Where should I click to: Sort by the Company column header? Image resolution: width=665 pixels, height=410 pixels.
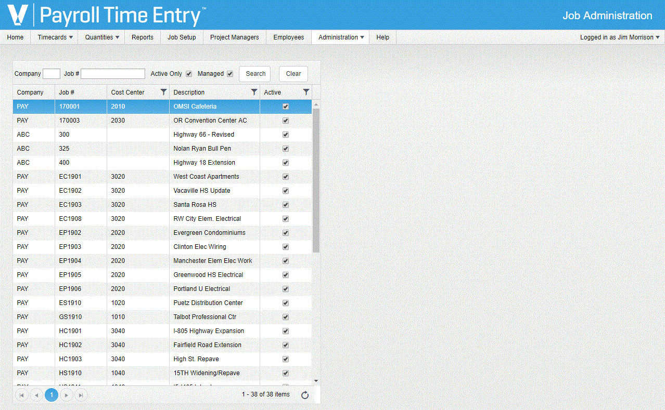coord(34,92)
